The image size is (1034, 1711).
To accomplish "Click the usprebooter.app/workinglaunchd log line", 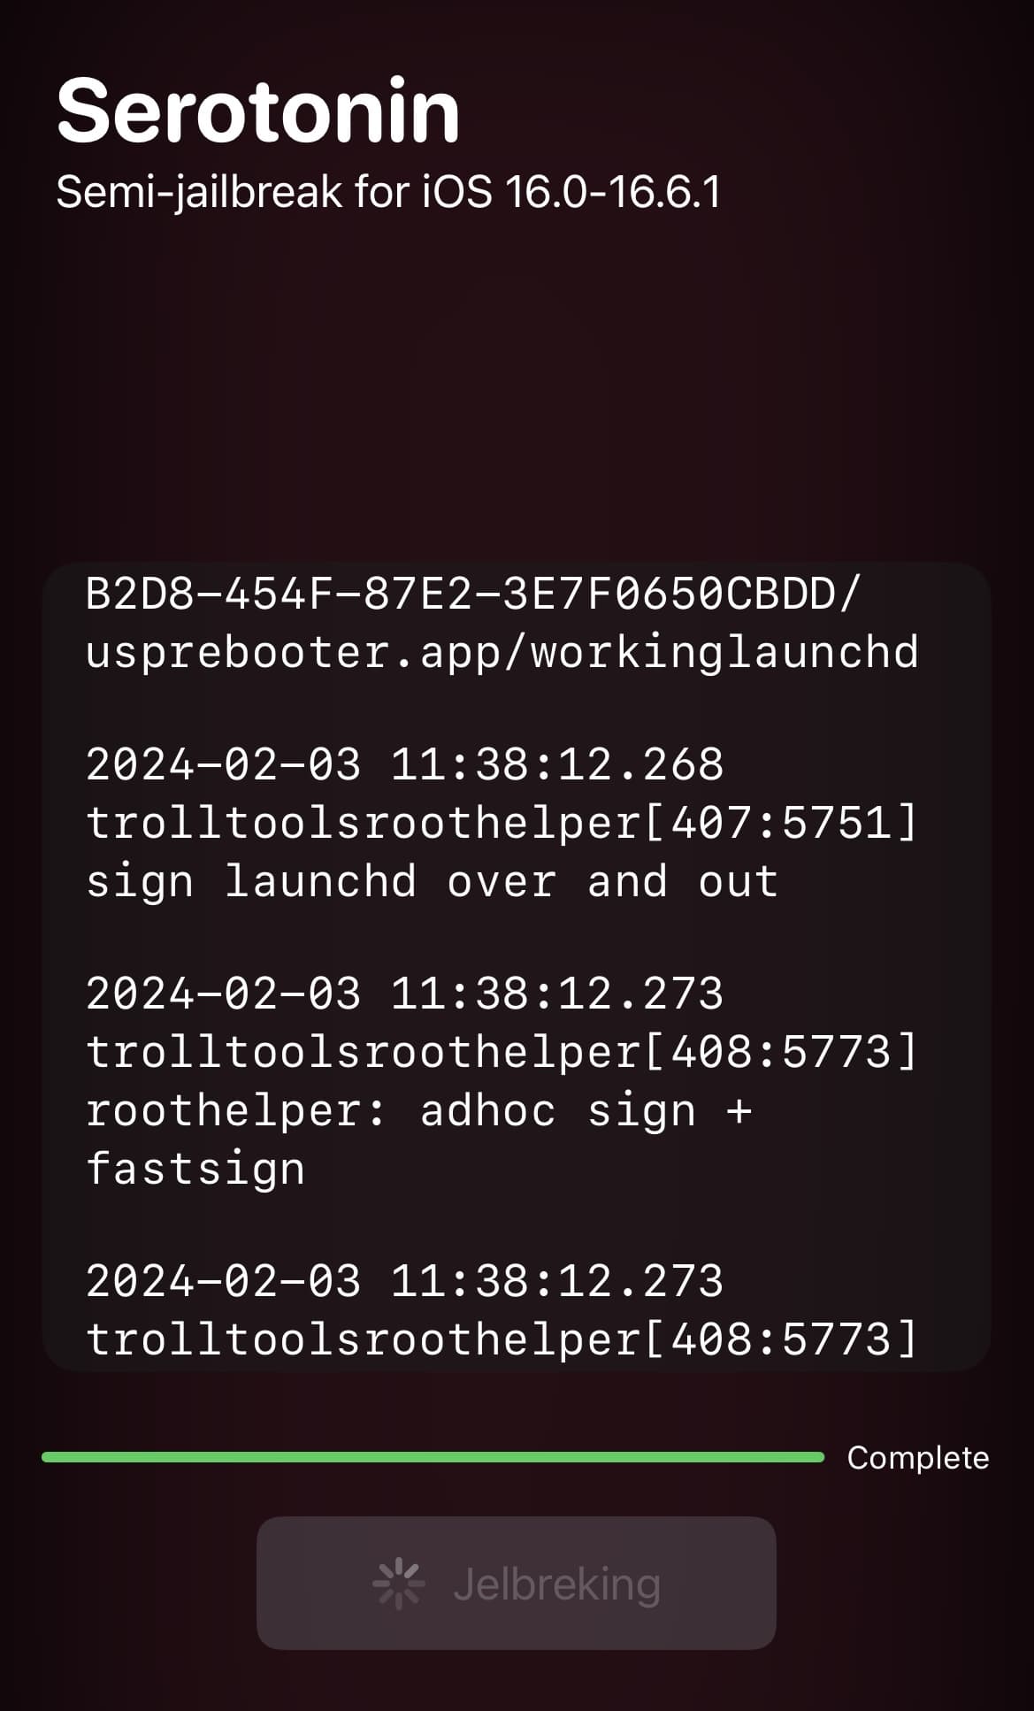I will pyautogui.click(x=502, y=653).
